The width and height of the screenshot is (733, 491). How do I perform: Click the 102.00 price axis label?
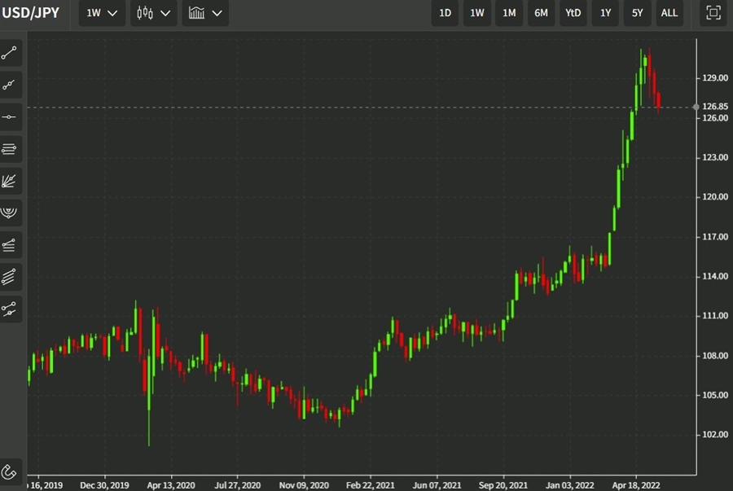click(715, 435)
